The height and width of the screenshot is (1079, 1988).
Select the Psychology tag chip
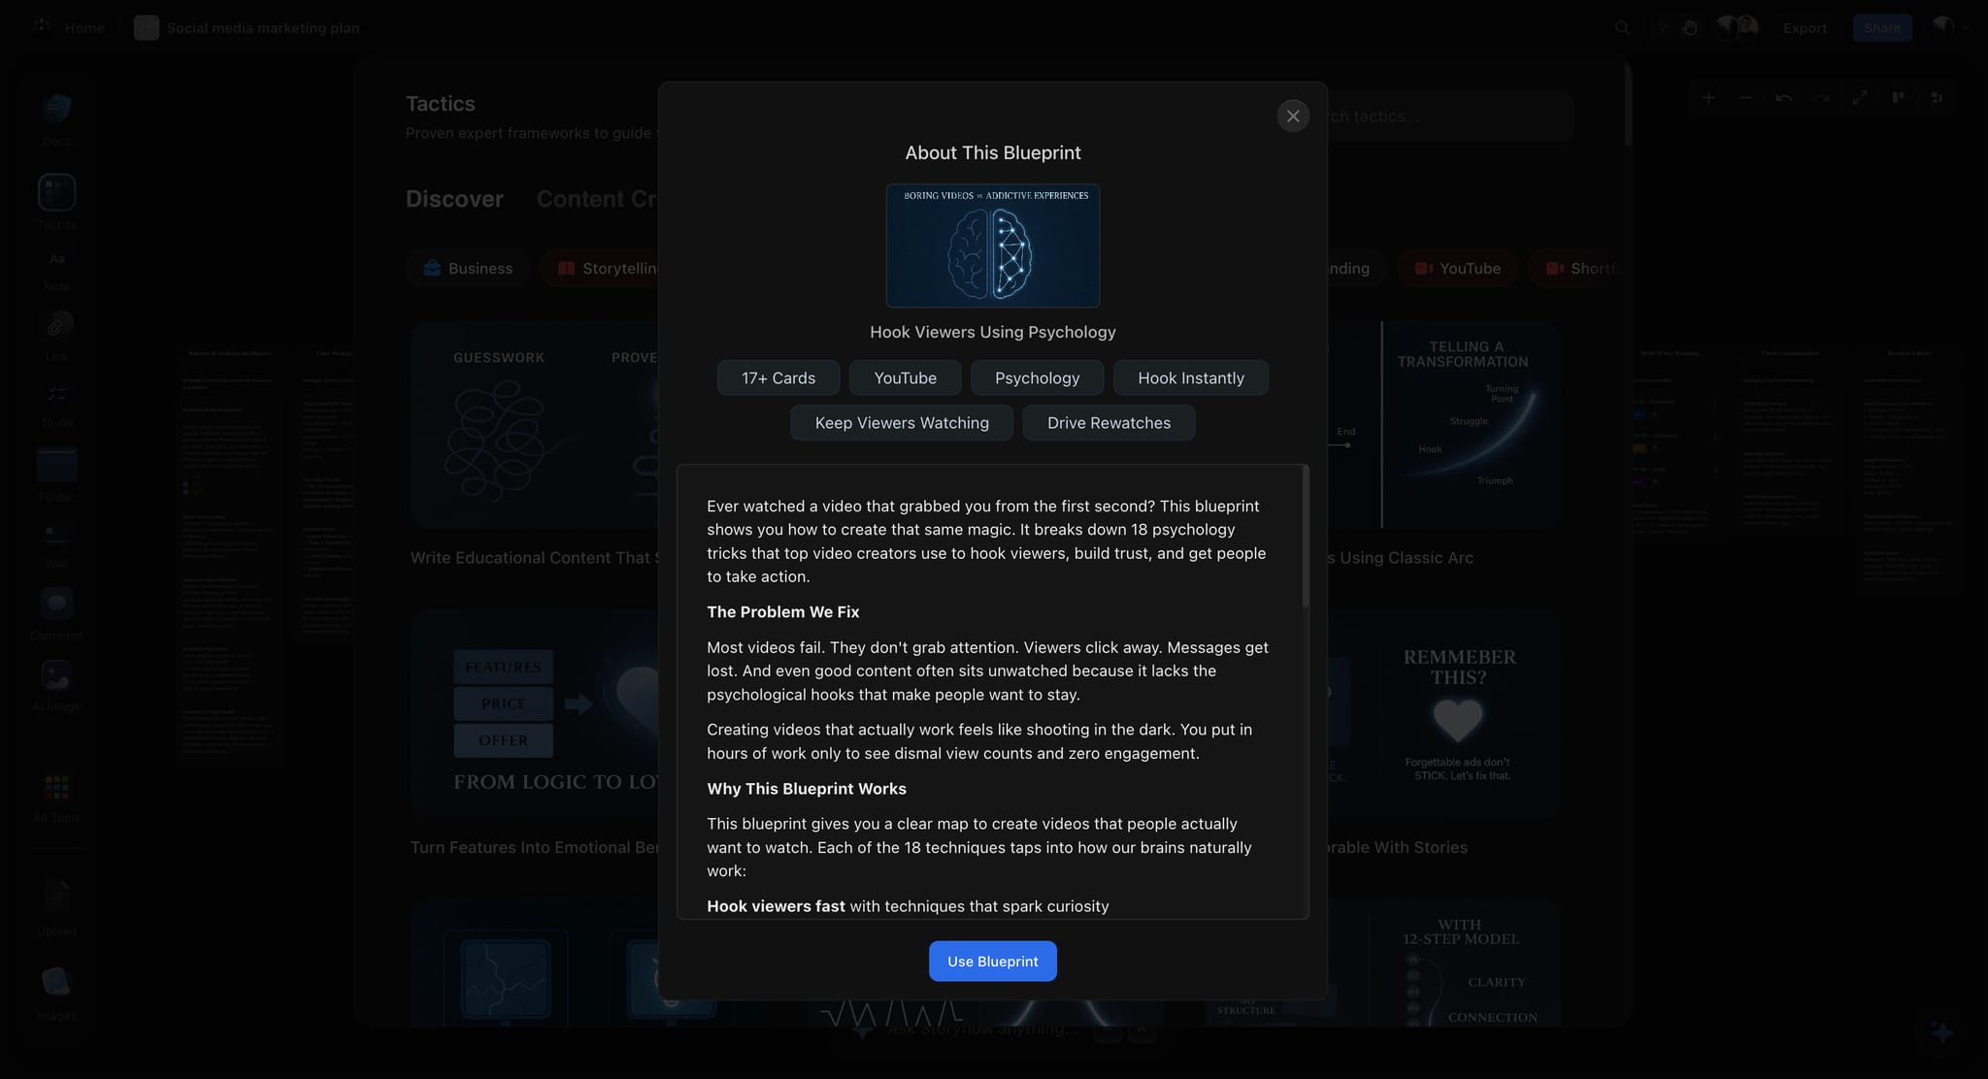coord(1037,377)
